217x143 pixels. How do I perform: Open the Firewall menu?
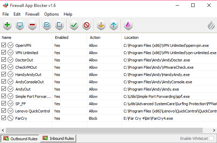[32, 14]
